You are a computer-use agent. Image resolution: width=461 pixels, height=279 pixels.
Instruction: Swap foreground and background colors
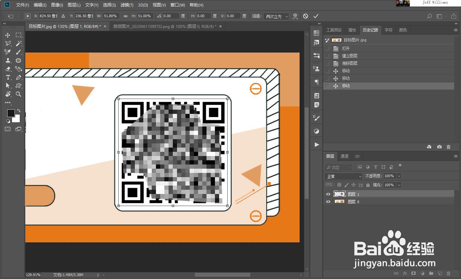[x=18, y=111]
